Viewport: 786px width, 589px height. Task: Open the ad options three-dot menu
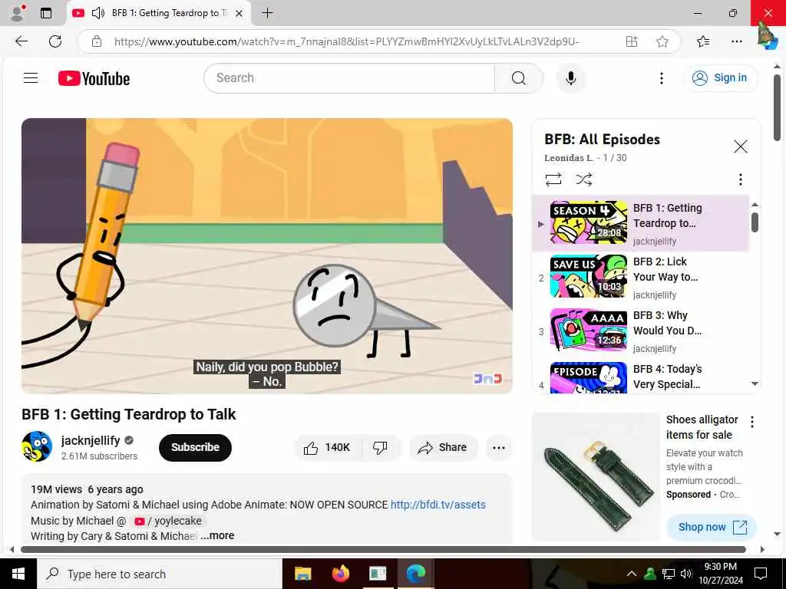[x=752, y=422]
